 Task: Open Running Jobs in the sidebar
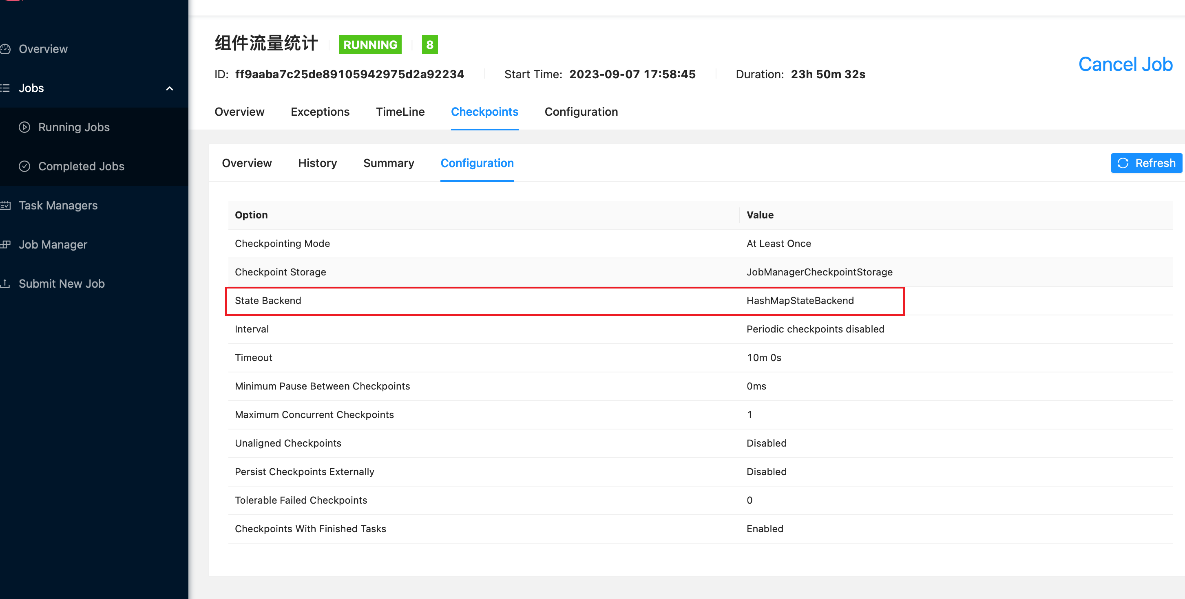[x=74, y=128]
